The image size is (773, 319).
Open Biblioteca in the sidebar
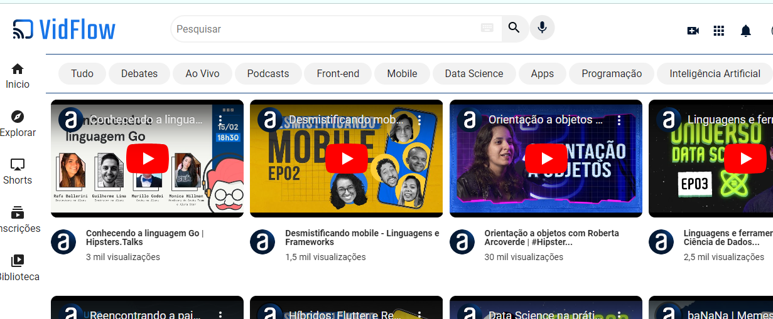pos(18,268)
